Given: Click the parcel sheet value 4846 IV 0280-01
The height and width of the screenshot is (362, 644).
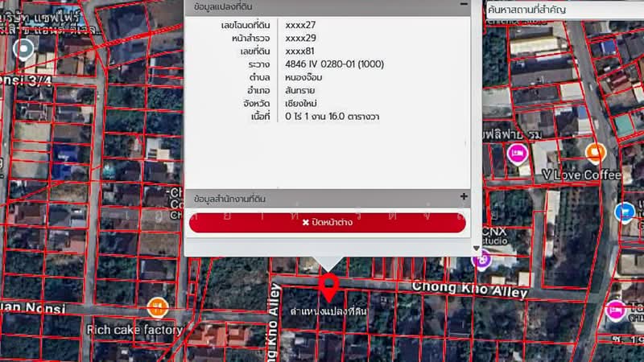Looking at the screenshot, I should 333,64.
